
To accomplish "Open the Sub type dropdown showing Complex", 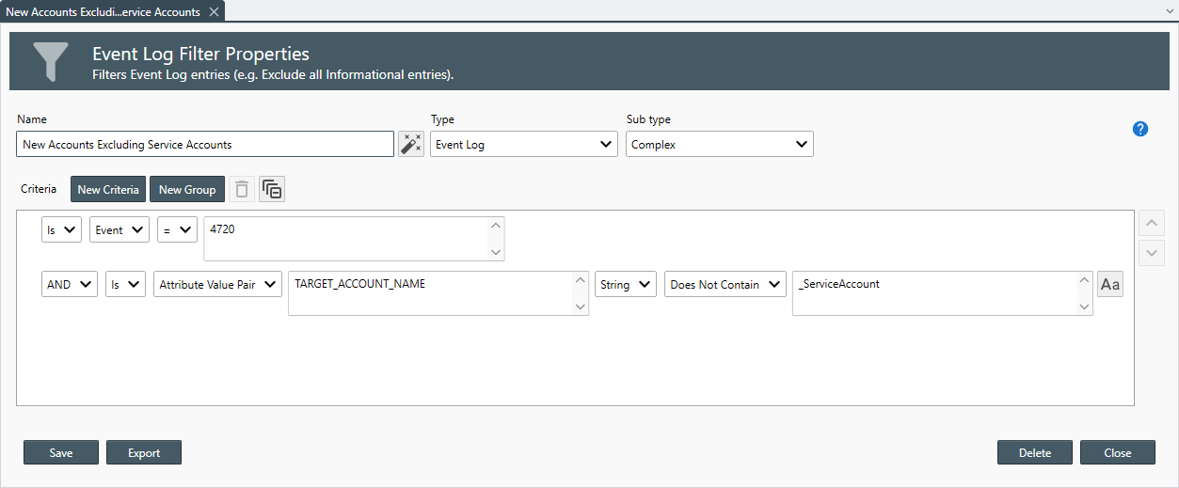I will 720,145.
